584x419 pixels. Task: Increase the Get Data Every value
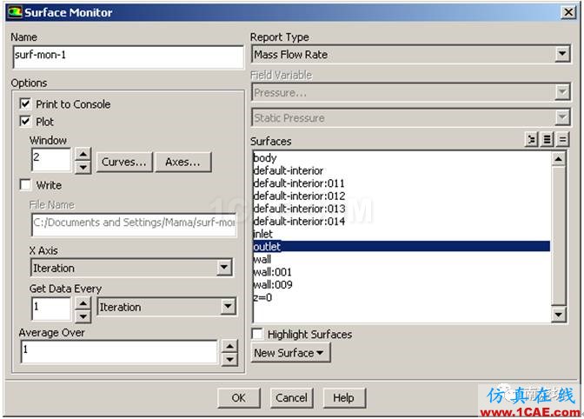click(83, 304)
